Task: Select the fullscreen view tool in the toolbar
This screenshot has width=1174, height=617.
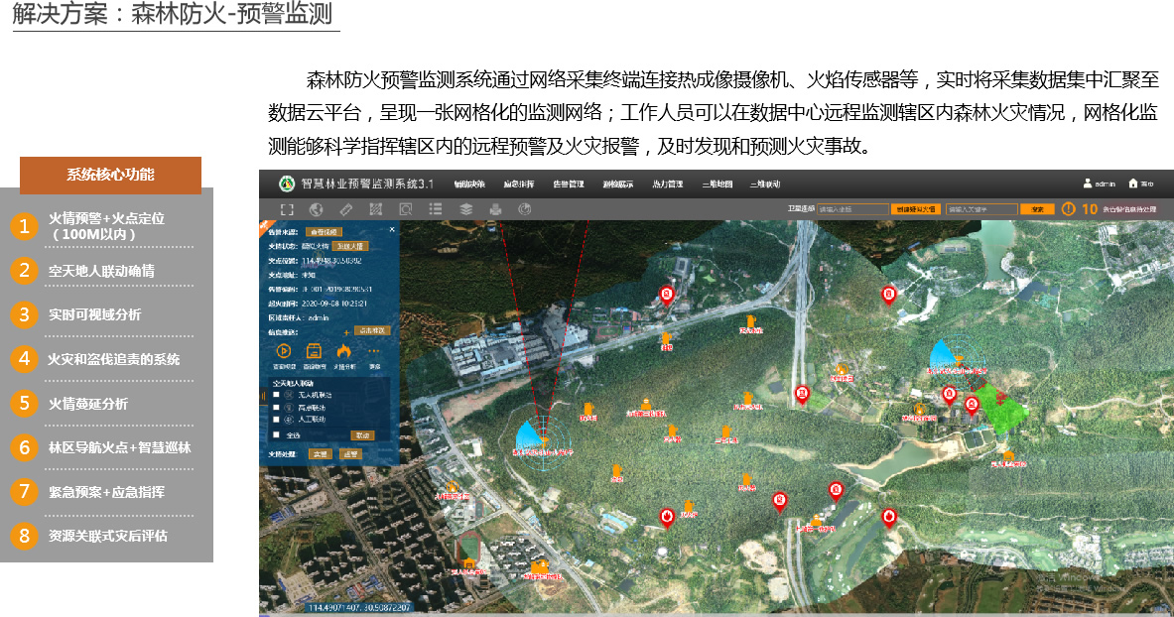Action: [x=288, y=207]
